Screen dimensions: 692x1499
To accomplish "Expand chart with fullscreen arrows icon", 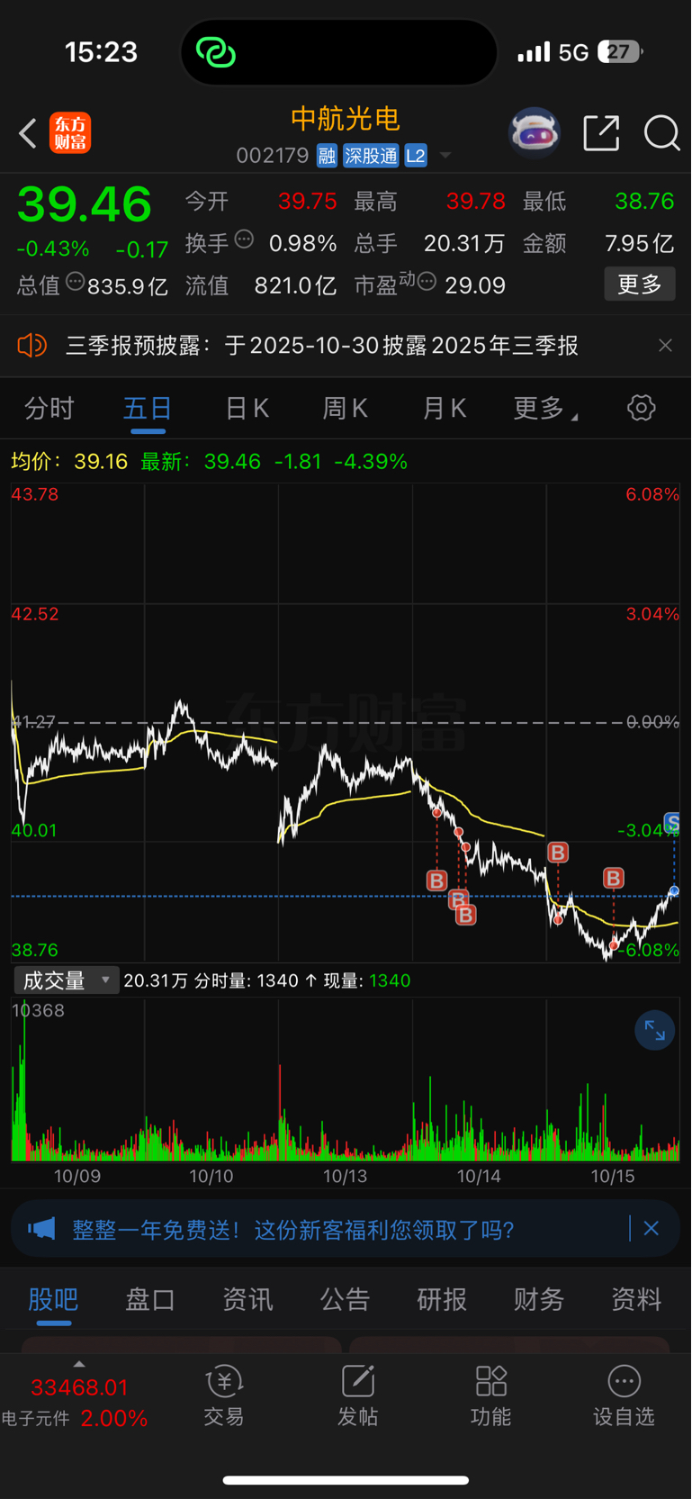I will pos(654,1031).
